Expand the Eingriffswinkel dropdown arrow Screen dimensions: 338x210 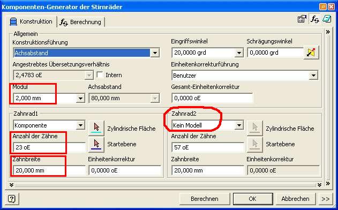(239, 53)
